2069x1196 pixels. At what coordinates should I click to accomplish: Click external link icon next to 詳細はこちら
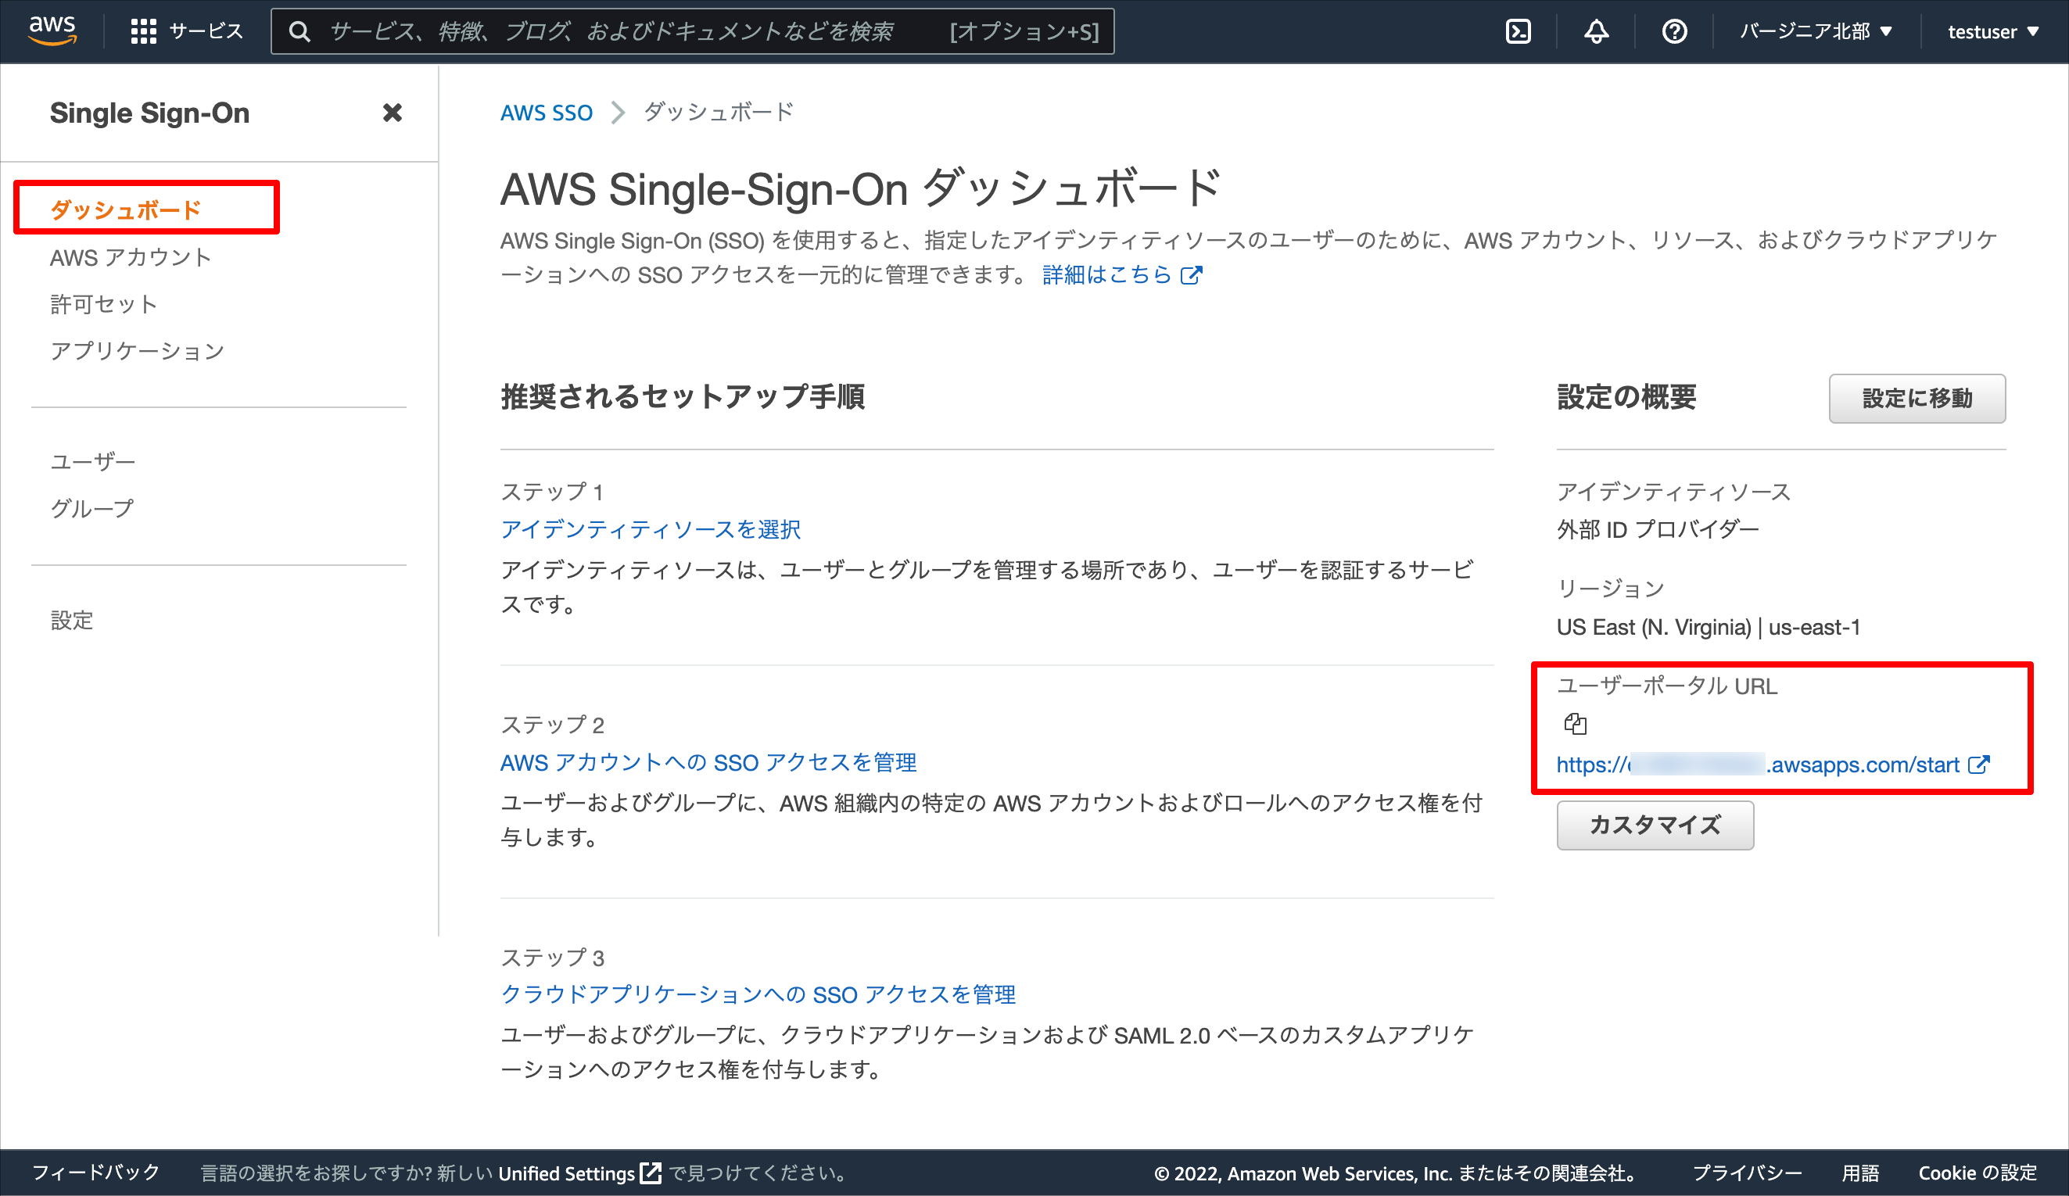(1192, 275)
